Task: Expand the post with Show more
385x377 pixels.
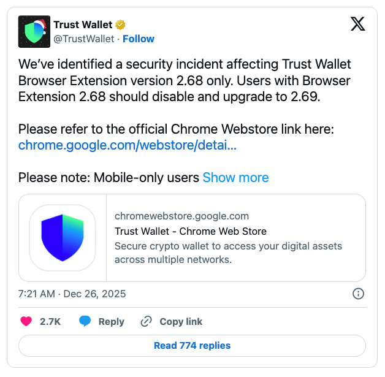Action: (235, 178)
